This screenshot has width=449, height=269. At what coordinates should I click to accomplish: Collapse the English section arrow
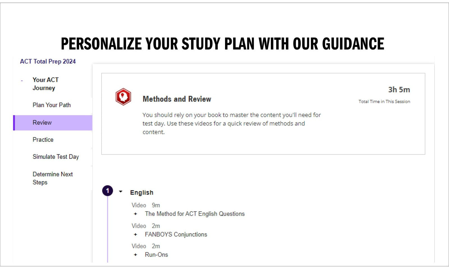(121, 192)
